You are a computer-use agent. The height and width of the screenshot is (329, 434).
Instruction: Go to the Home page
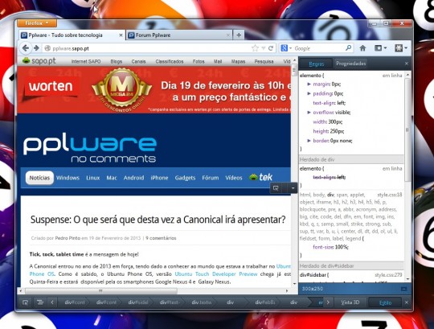click(362, 48)
